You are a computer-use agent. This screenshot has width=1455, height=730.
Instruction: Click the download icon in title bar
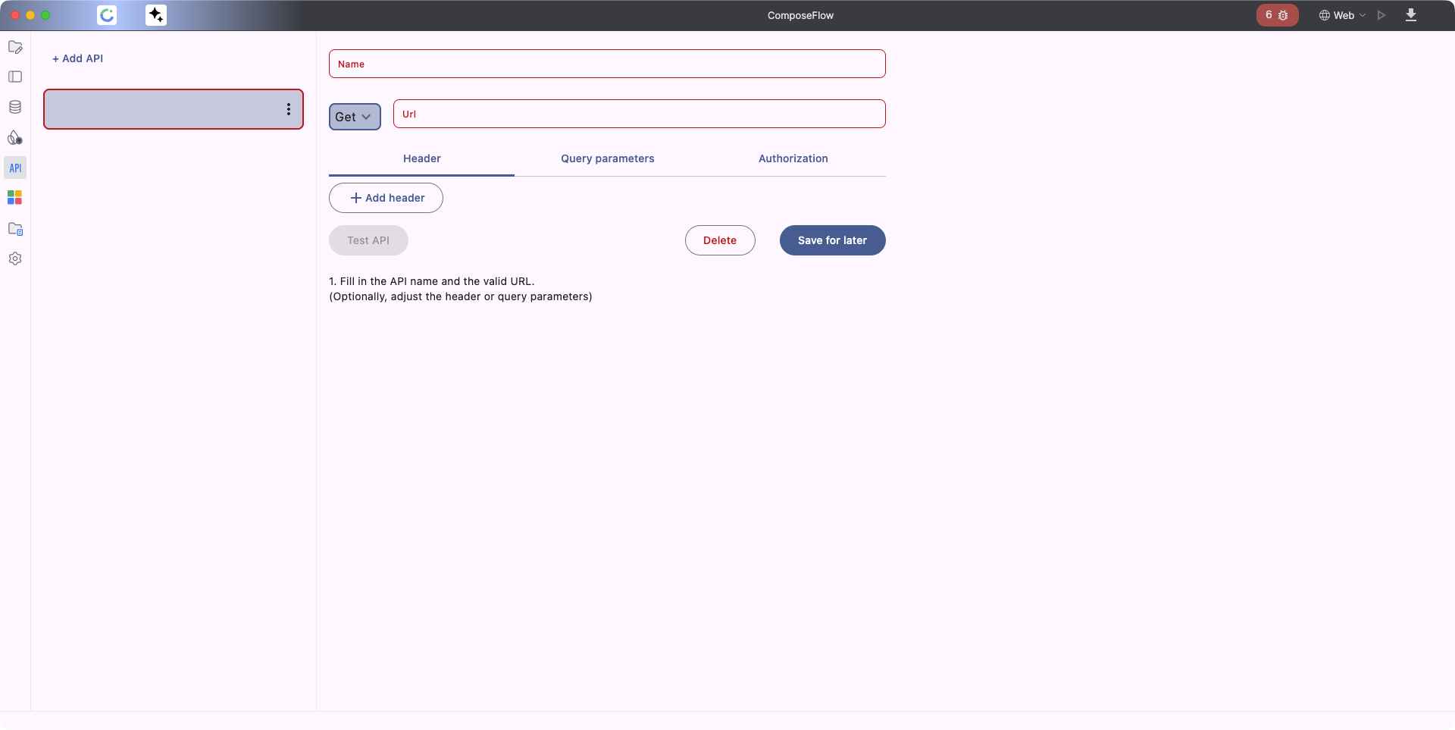pos(1411,15)
